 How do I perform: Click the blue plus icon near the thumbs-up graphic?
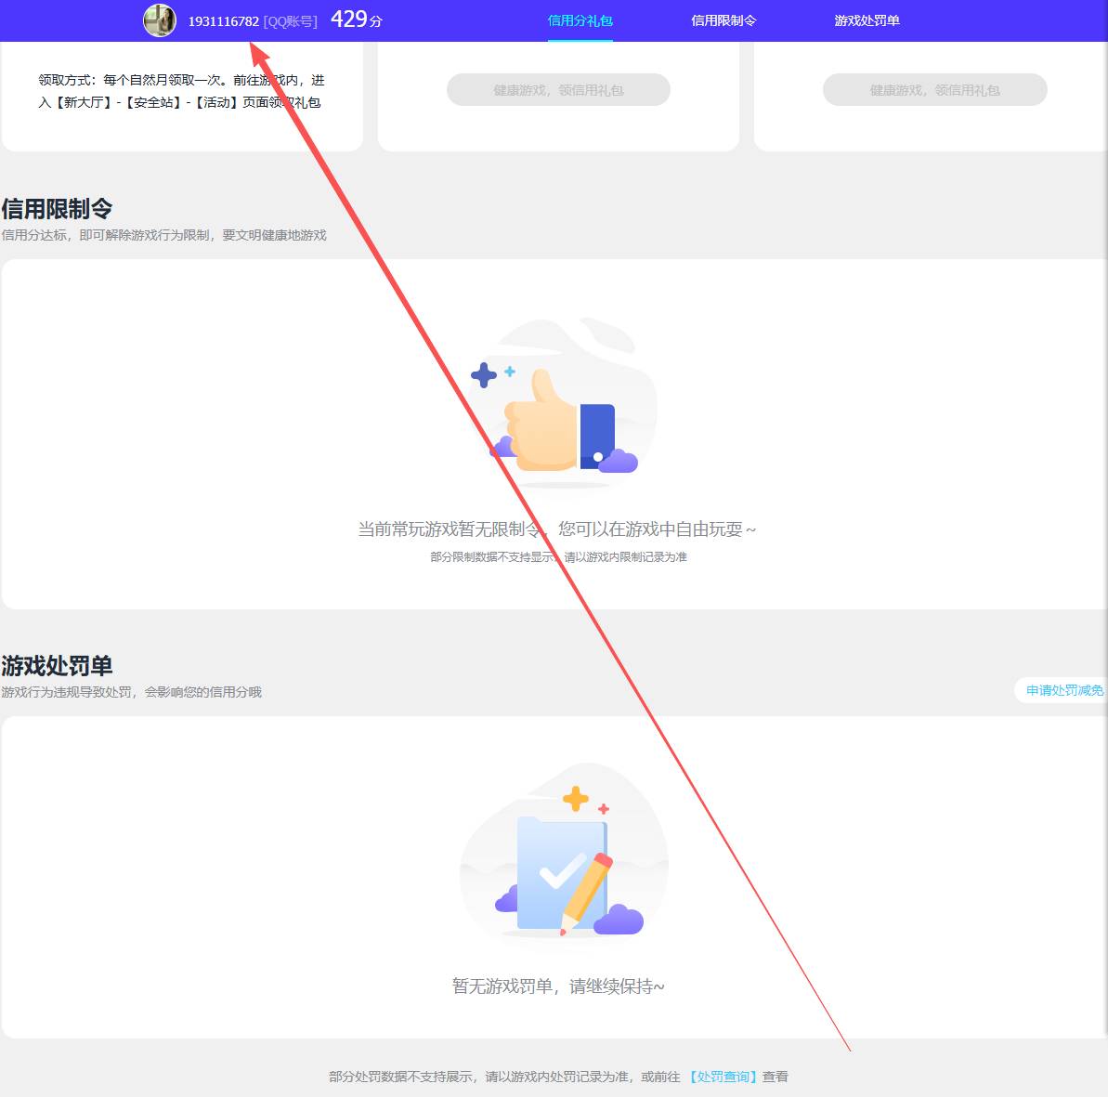[484, 374]
